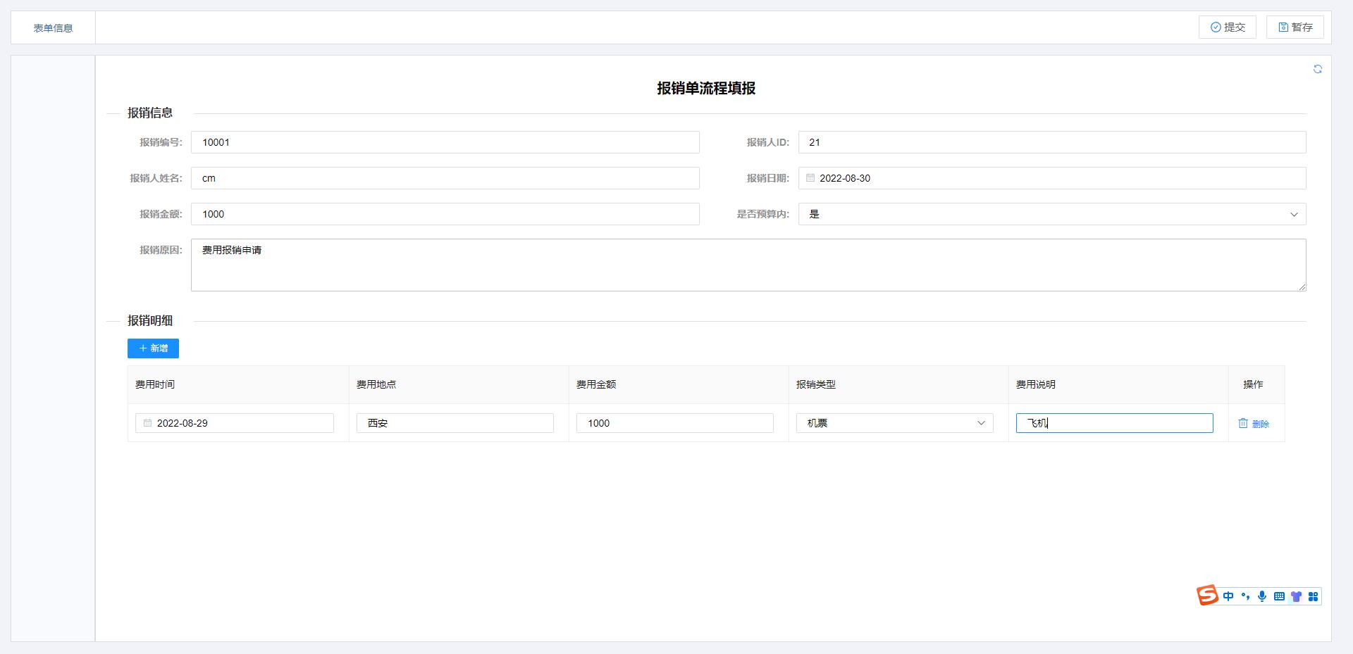Click the 提交 submit button

pyautogui.click(x=1227, y=27)
